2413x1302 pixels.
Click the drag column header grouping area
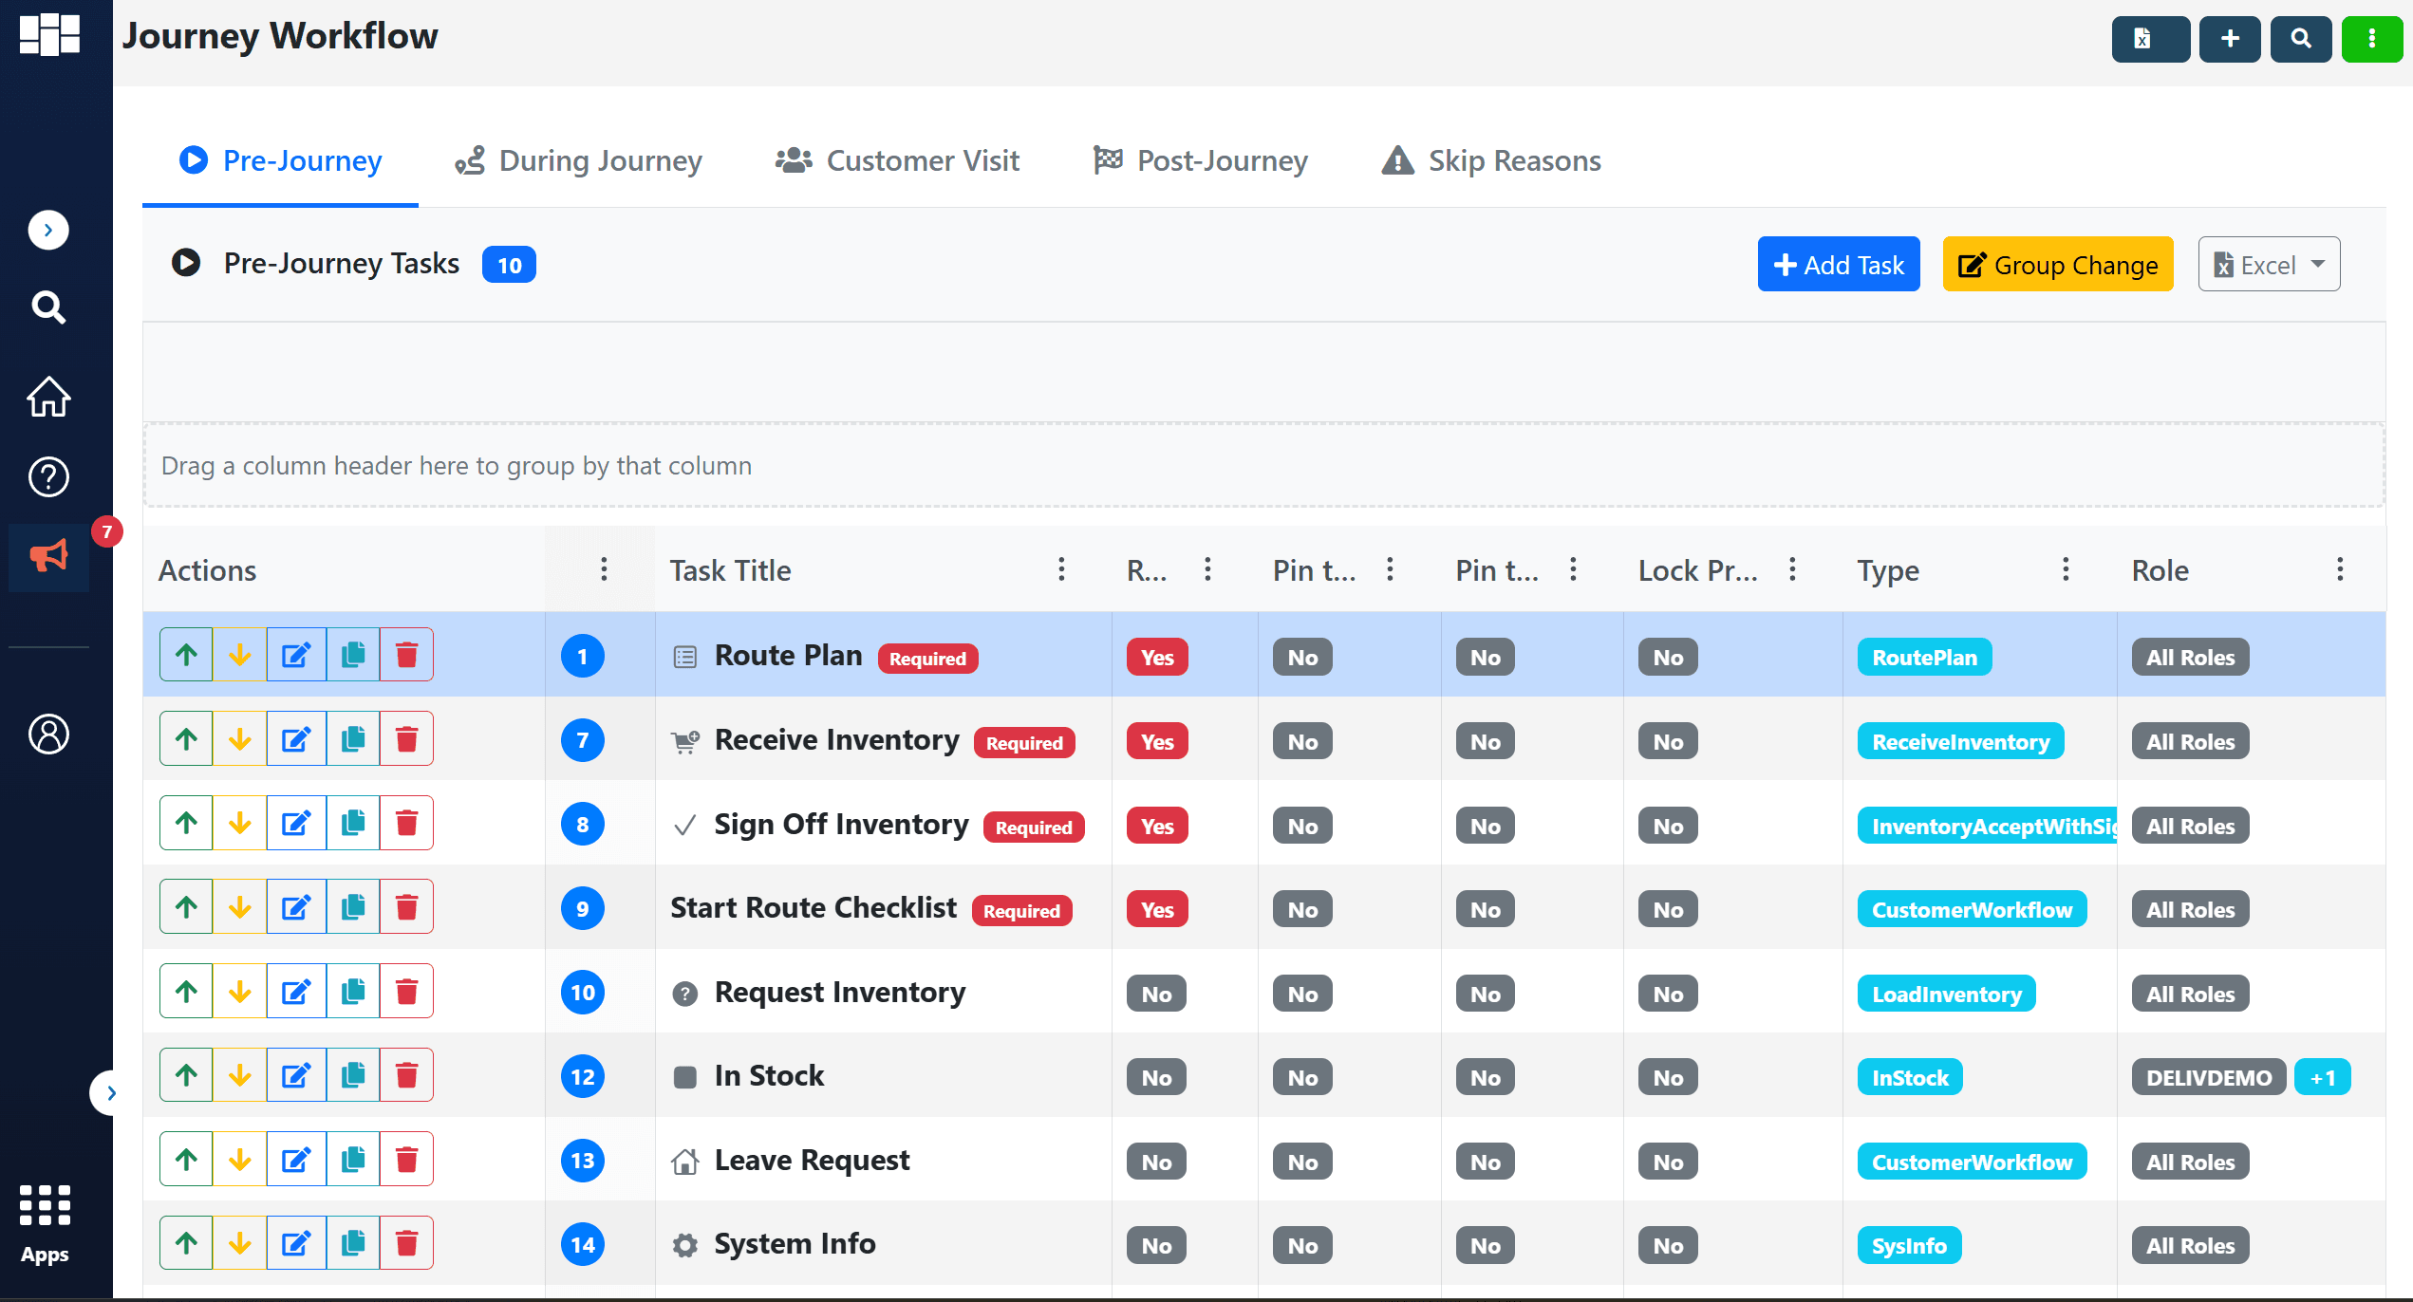coord(1263,465)
